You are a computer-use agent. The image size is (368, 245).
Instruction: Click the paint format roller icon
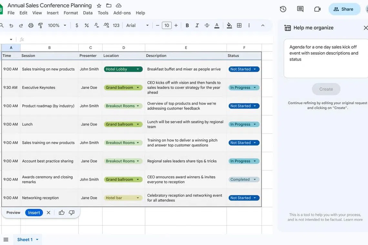pyautogui.click(x=41, y=25)
